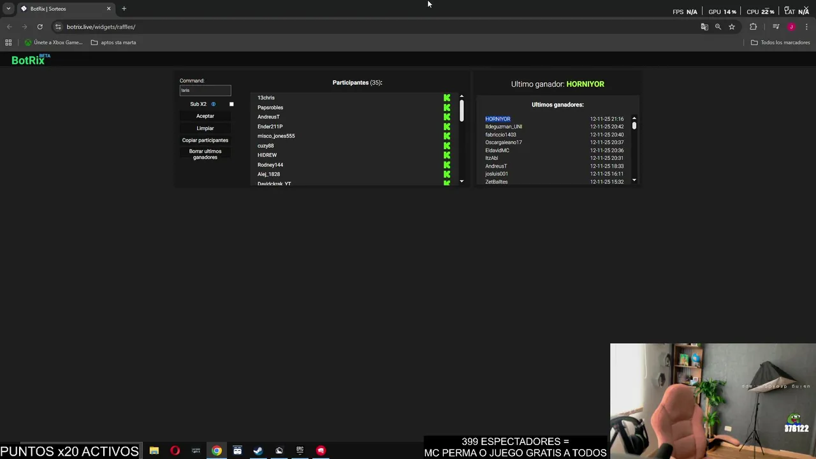Select highlighted winner HORNIYOR in winners list
Viewport: 816px width, 459px height.
point(498,119)
